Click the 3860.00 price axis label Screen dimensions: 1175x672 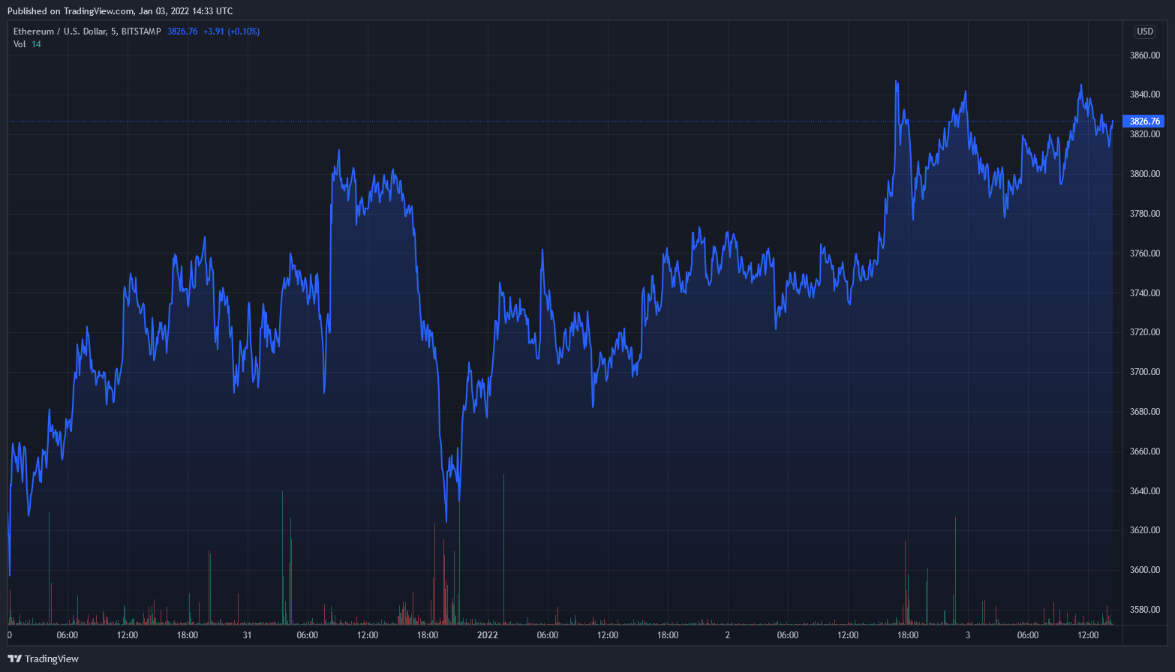[x=1145, y=55]
